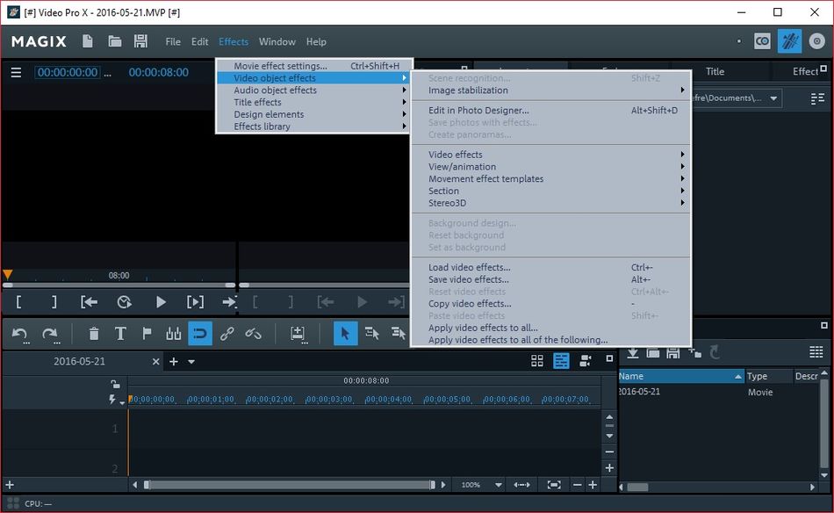
Task: Click Edit in Photo Designer entry
Action: [478, 111]
